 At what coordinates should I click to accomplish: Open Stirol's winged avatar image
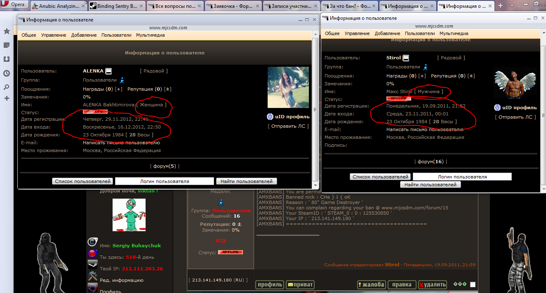click(515, 84)
